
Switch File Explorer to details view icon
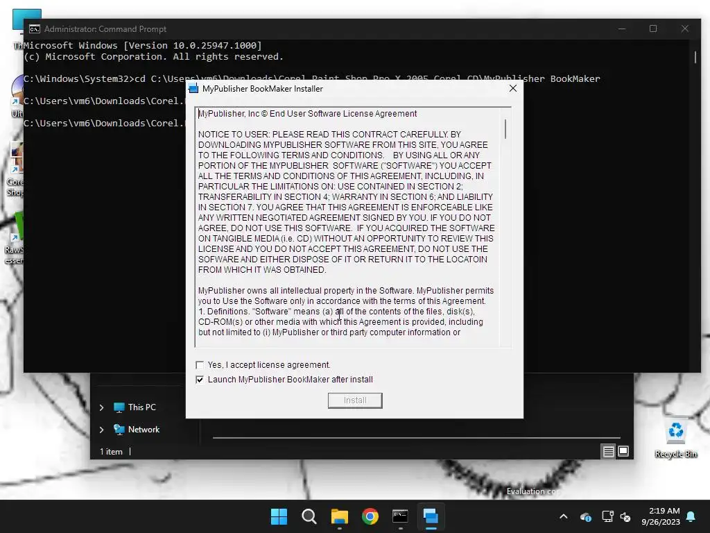(608, 451)
